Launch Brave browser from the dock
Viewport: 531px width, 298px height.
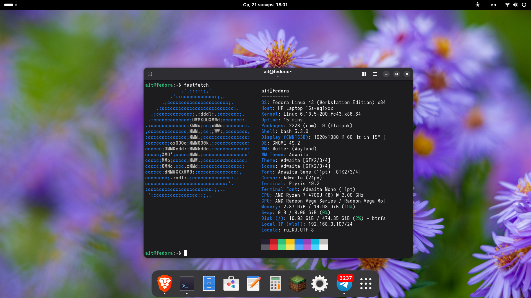pos(165,283)
